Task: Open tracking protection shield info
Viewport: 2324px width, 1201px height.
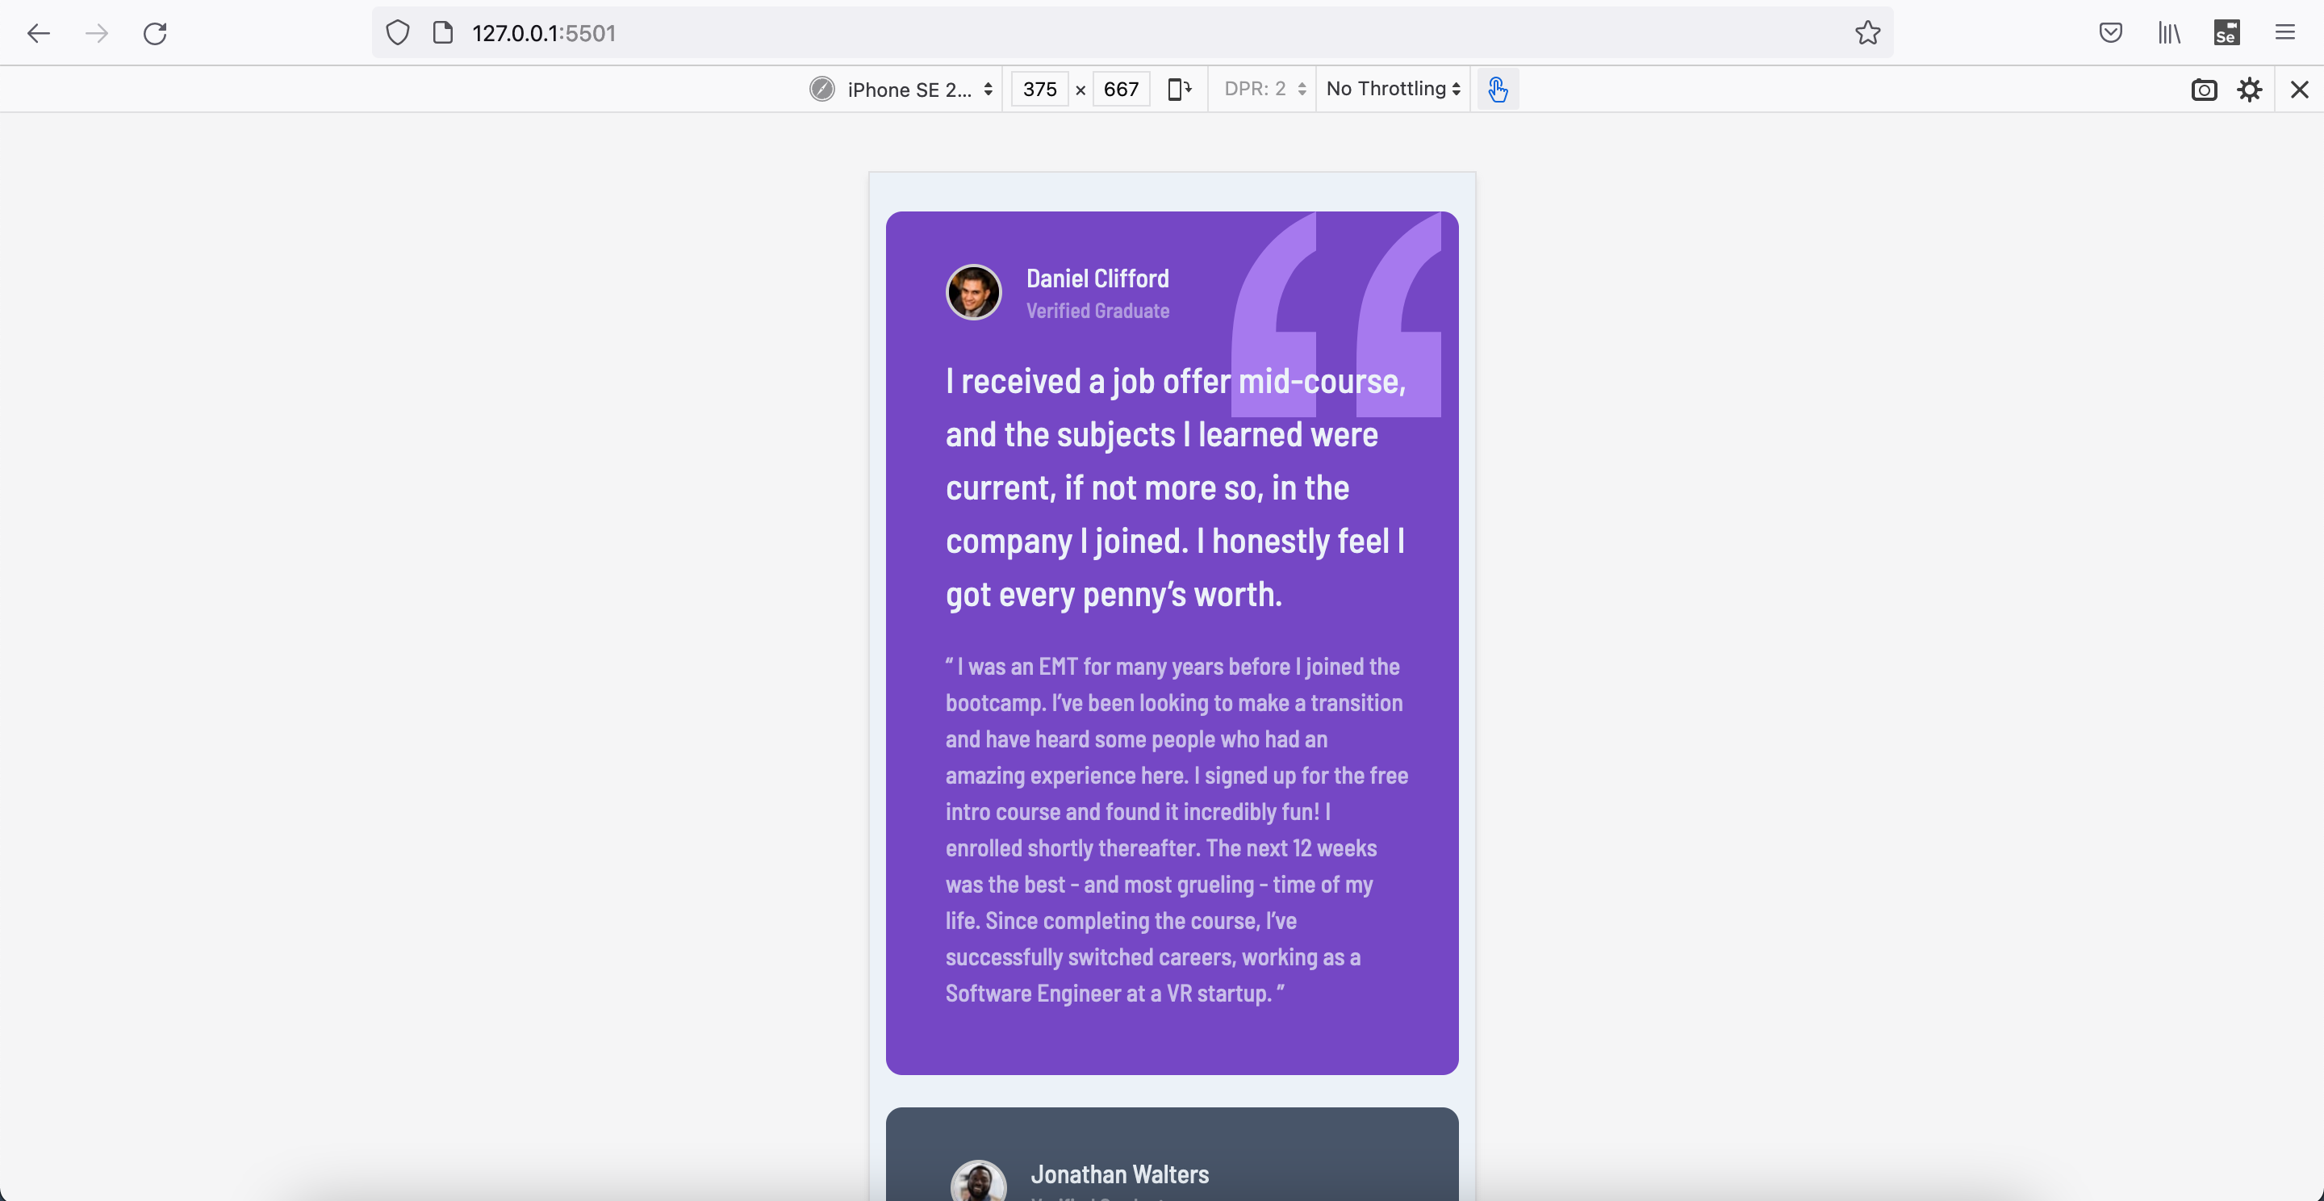Action: point(398,33)
